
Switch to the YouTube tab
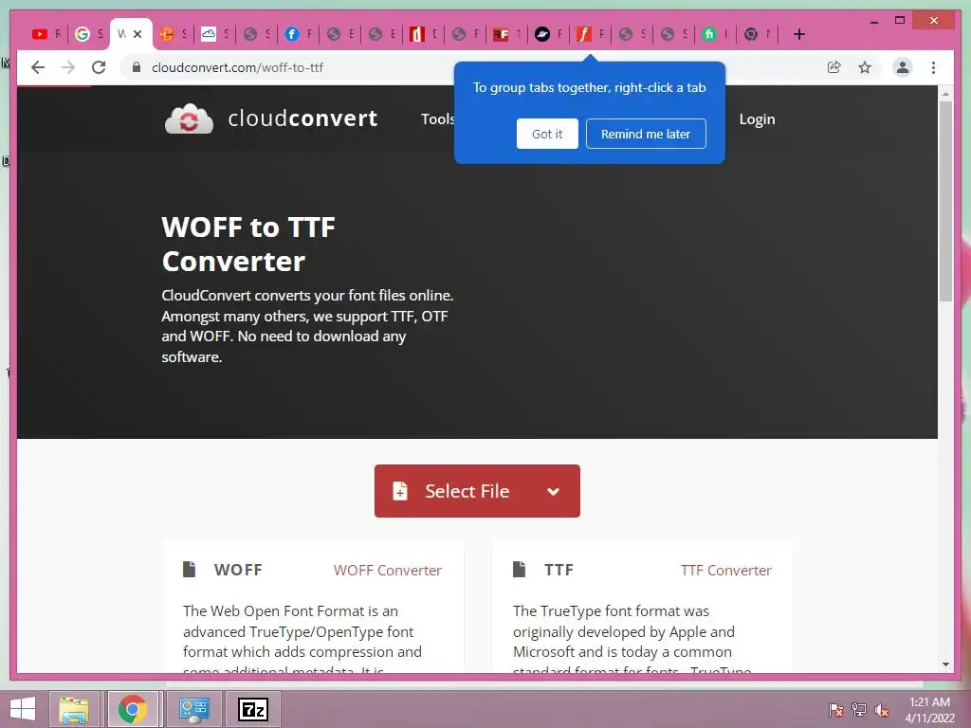pos(46,34)
